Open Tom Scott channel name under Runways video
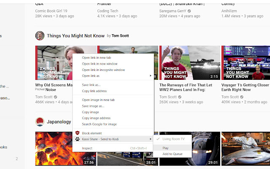 coord(168,97)
